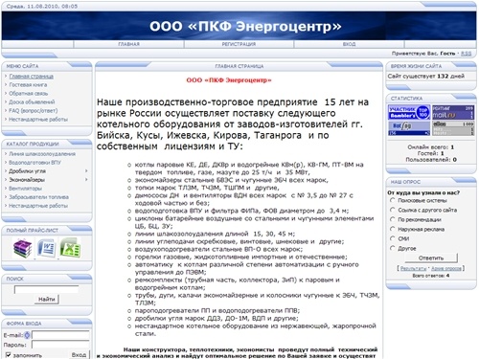
Task: Click the round icon beside E-mail label
Action: pos(27,335)
